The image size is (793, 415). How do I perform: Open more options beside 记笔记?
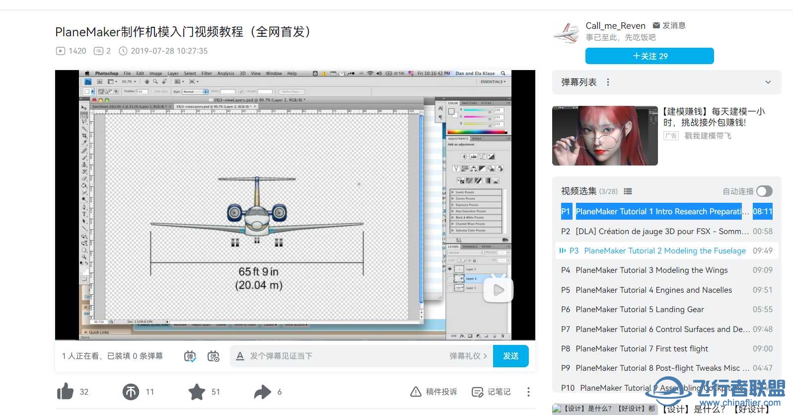pyautogui.click(x=528, y=392)
